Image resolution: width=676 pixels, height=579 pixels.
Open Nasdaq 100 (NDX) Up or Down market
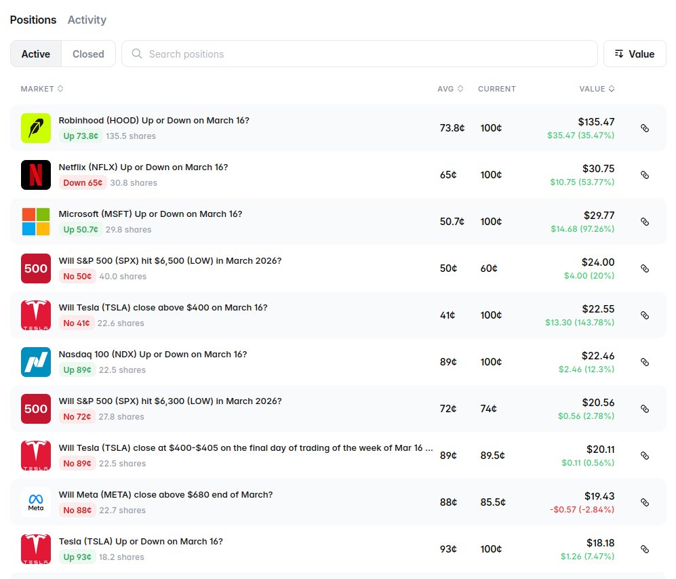point(153,355)
